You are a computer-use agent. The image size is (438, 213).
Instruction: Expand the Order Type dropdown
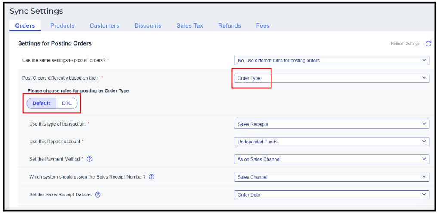point(331,78)
